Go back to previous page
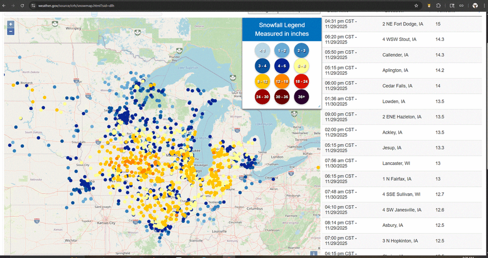 (4, 5)
